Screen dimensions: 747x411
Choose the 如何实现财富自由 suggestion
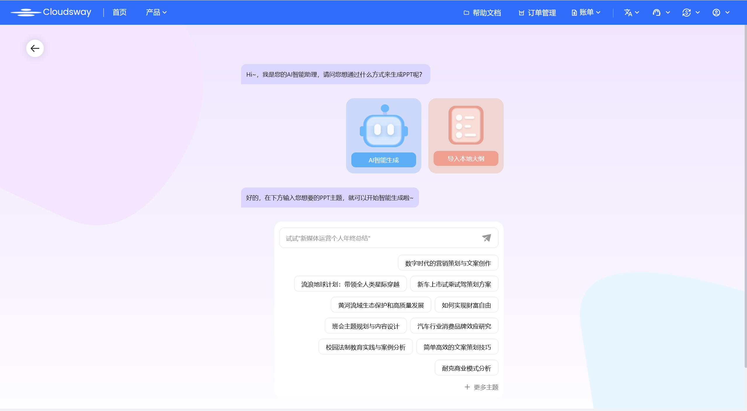[466, 305]
